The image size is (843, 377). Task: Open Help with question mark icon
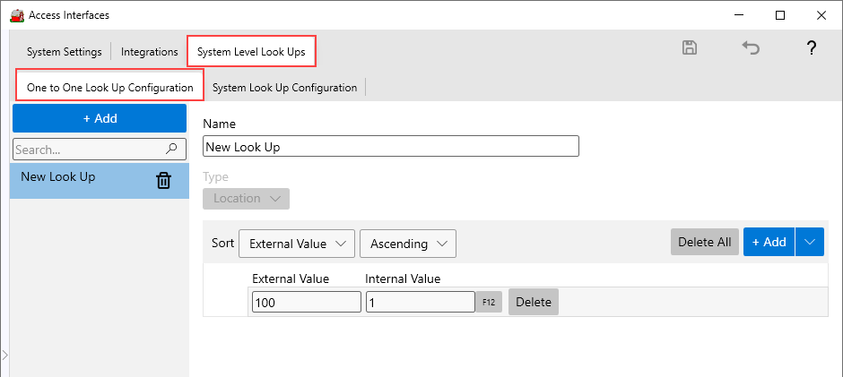point(811,49)
